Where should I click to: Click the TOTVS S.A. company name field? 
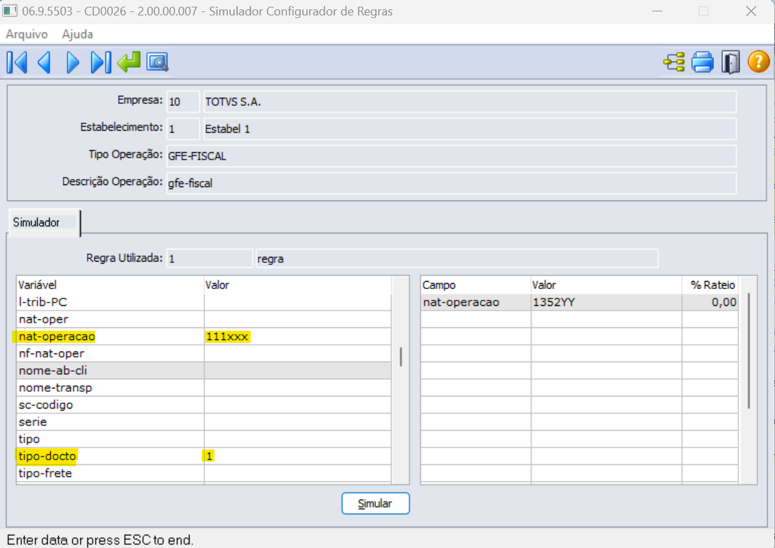coord(469,102)
